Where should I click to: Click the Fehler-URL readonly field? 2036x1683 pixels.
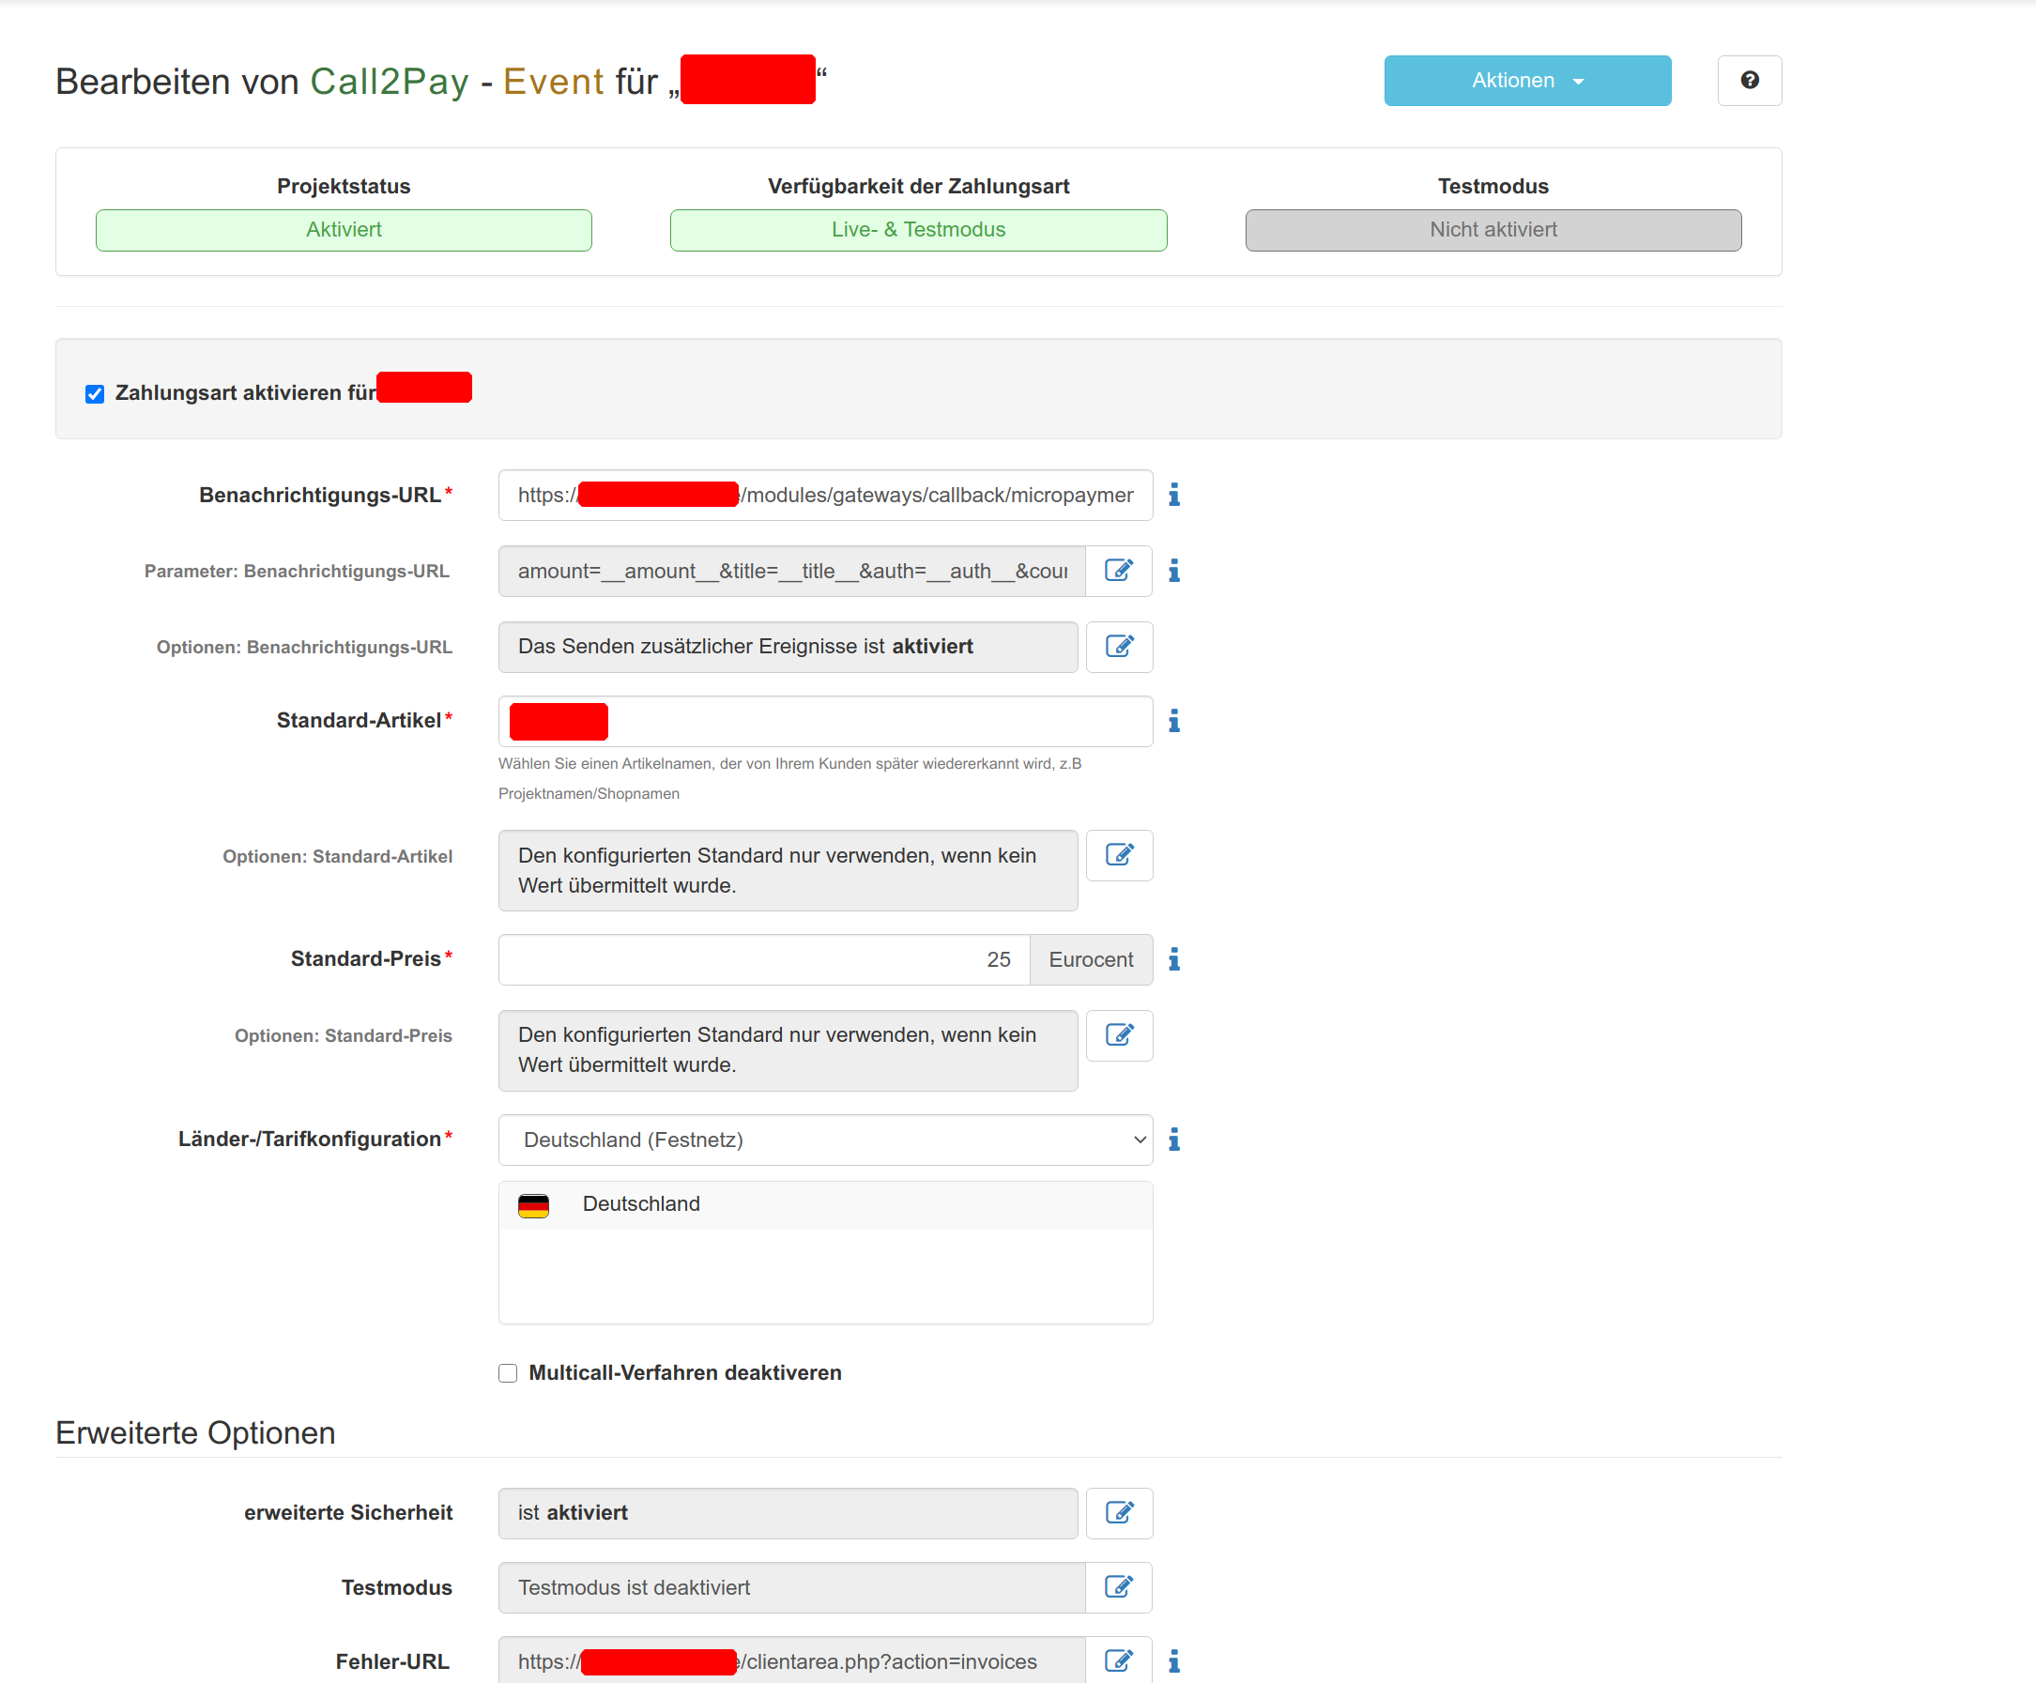point(792,1661)
